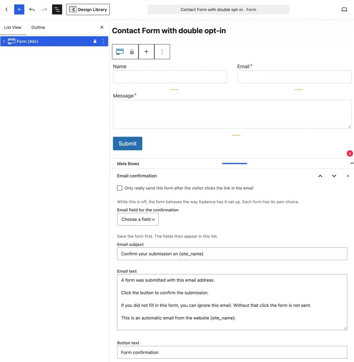354x362 pixels.
Task: Click the lock icon on Form (Adv) row
Action: click(x=95, y=41)
